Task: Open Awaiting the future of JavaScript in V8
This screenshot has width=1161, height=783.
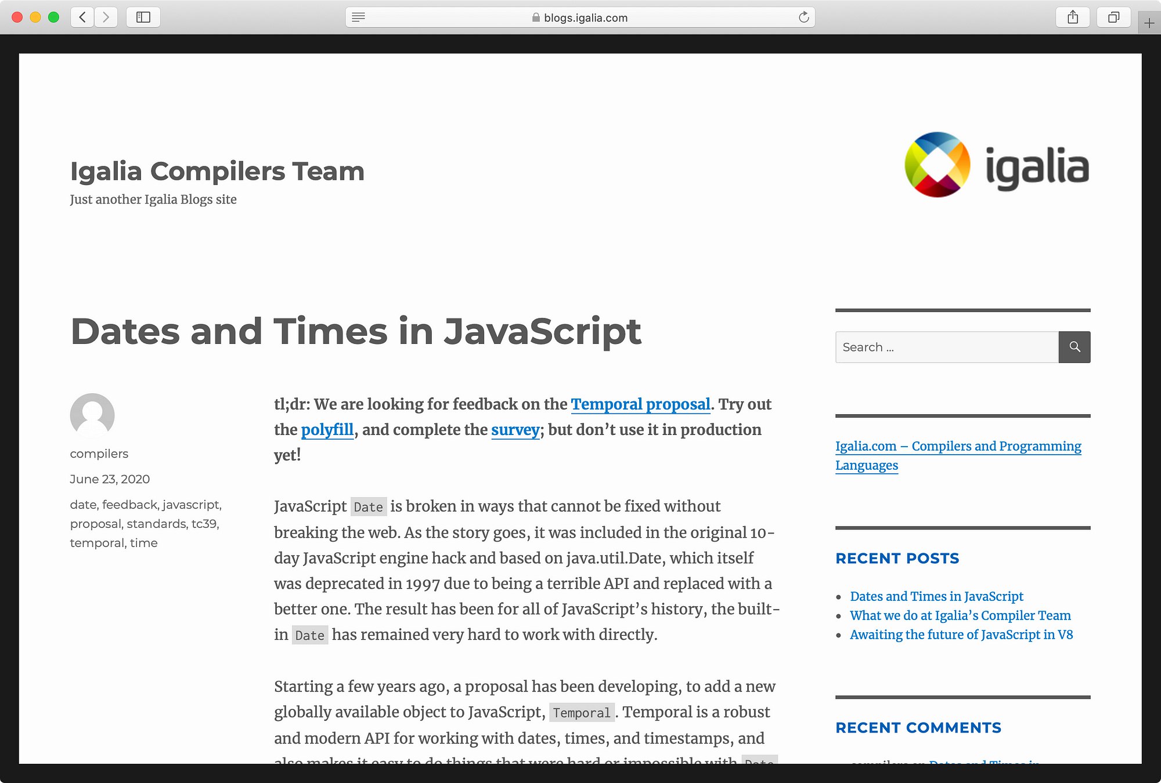Action: point(961,635)
